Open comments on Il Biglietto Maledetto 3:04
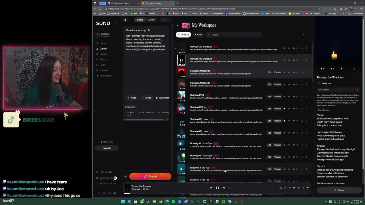This screenshot has height=205, width=365. pyautogui.click(x=294, y=72)
